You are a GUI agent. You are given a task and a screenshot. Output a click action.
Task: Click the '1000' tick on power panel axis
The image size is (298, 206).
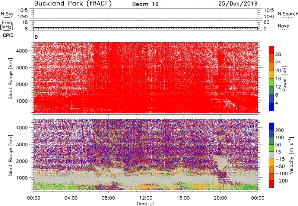22,101
